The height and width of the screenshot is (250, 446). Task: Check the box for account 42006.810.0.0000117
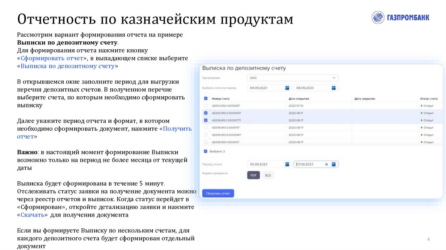coord(206,128)
